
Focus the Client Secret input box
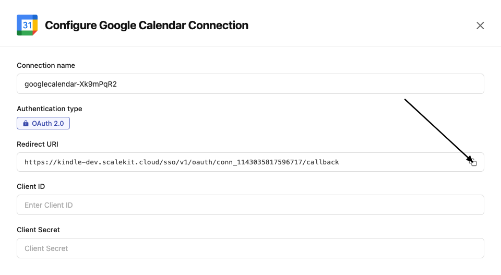250,248
